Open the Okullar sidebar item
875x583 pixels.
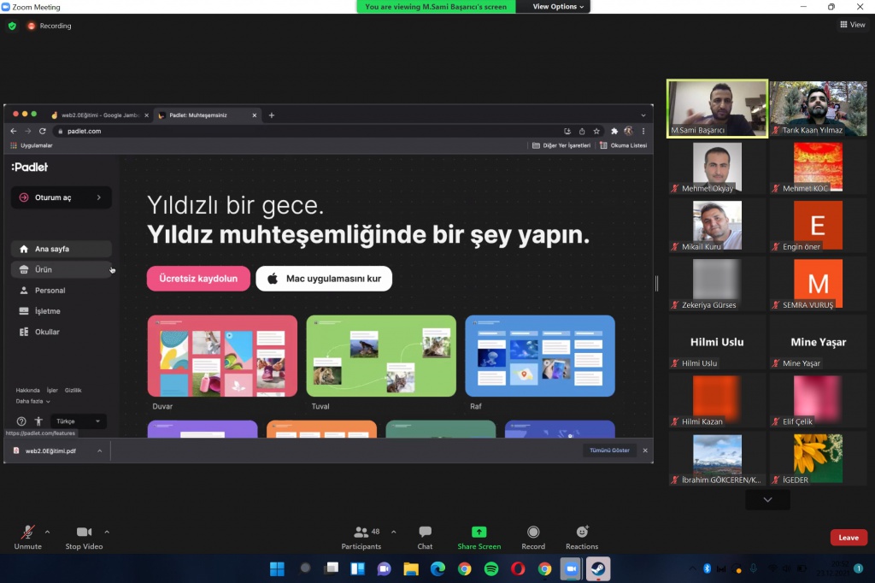[62, 332]
